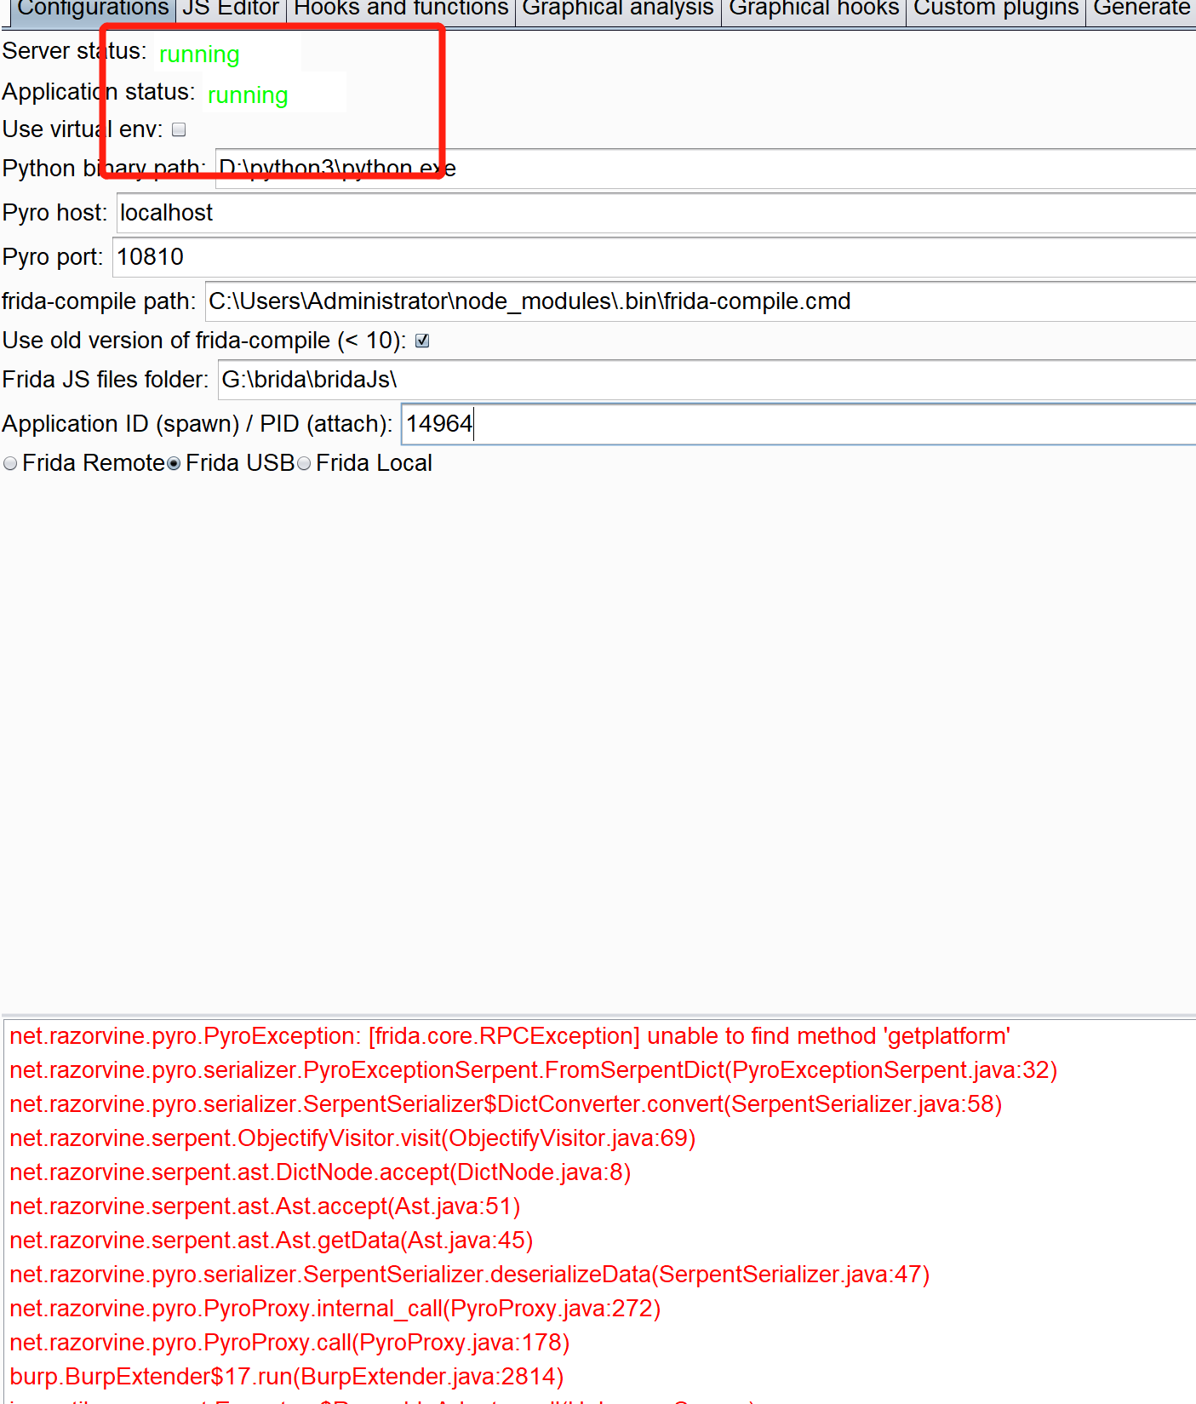Viewport: 1196px width, 1404px height.
Task: Click the Application ID (spawn) / PID label
Action: tap(197, 424)
